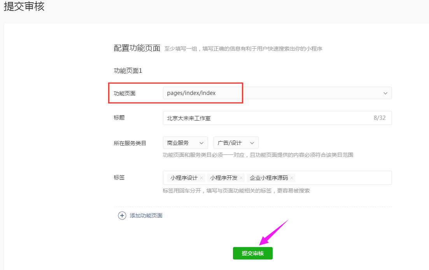Viewport: 429px width, 270px height.
Task: Click empty area of the 标签 input box
Action: click(342, 178)
